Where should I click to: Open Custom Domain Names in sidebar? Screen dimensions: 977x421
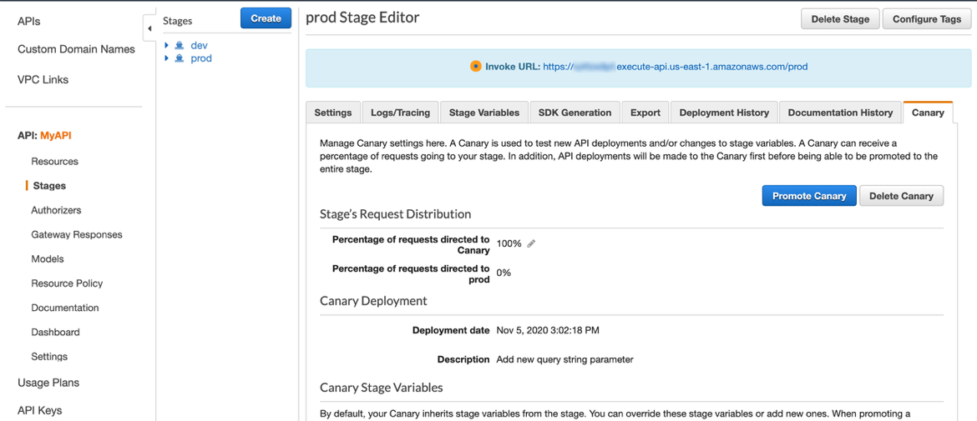pos(76,49)
